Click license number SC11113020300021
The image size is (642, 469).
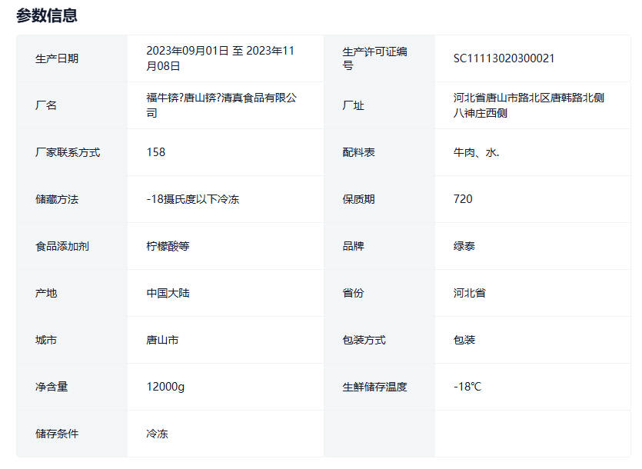pos(504,58)
